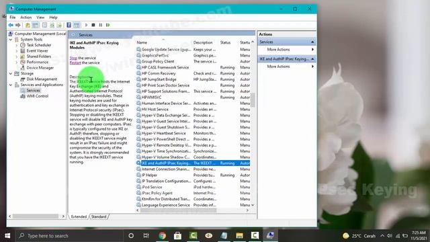Collapse Services and Applications tree node
430x242 pixels.
(11, 85)
